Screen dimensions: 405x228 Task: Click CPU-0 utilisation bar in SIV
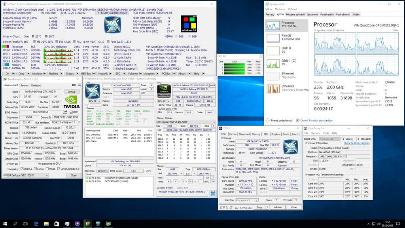(x=58, y=50)
